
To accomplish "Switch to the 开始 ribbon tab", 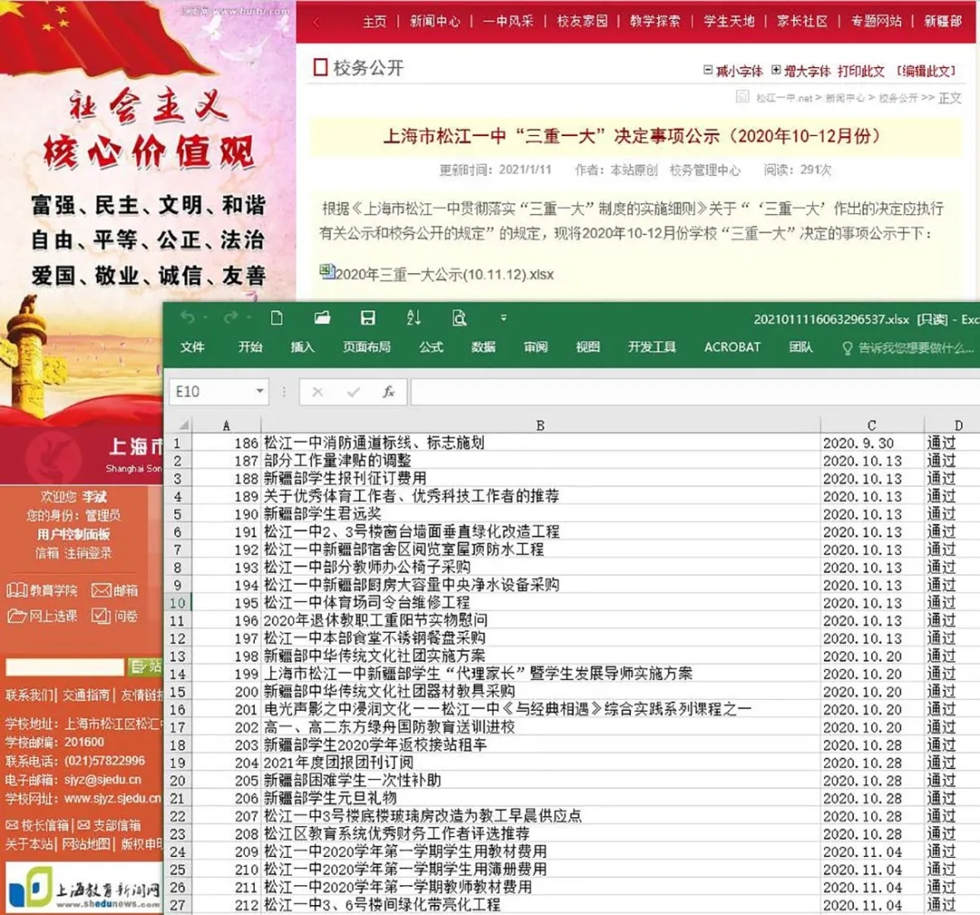I will pyautogui.click(x=250, y=347).
